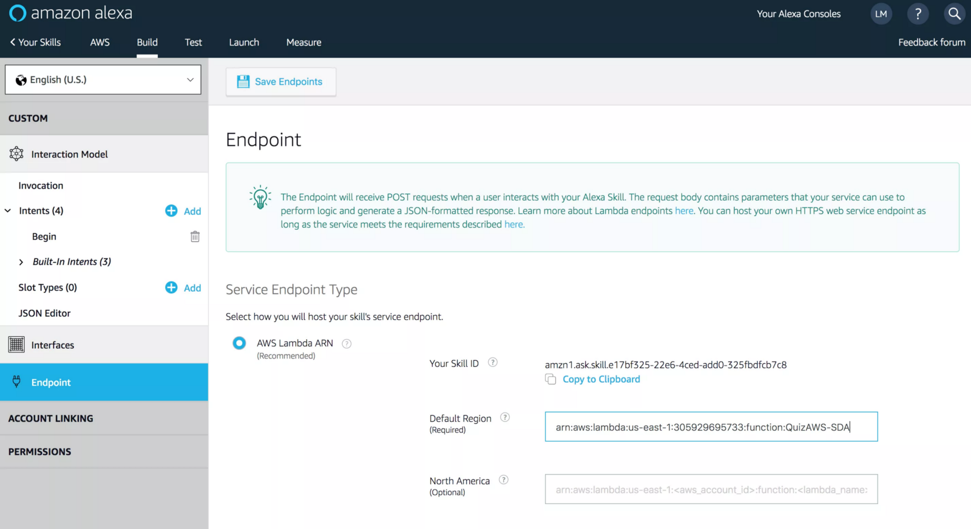Collapse the Intents (4) list
Viewport: 971px width, 529px height.
[x=8, y=211]
